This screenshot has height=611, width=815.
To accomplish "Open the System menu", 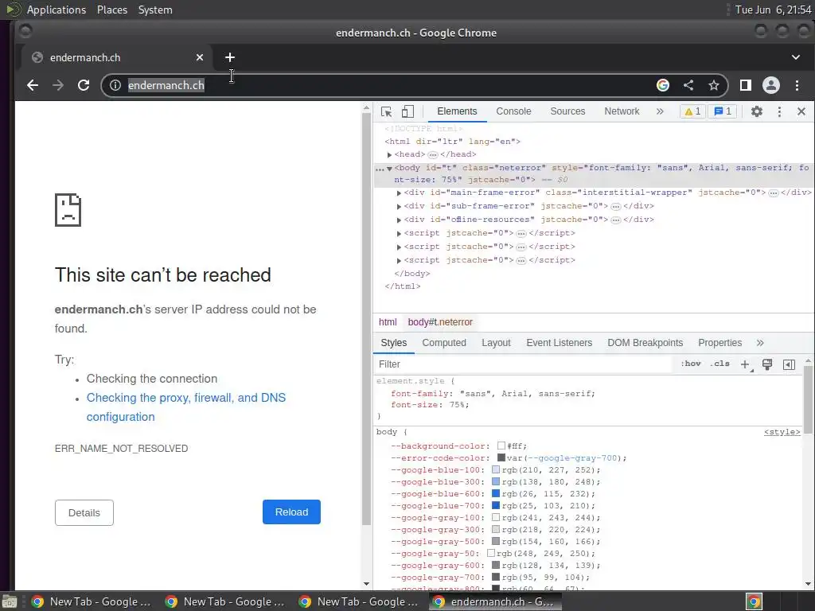I will 155,10.
